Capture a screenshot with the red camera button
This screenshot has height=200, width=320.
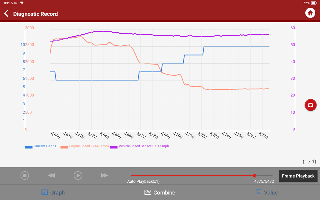point(310,105)
